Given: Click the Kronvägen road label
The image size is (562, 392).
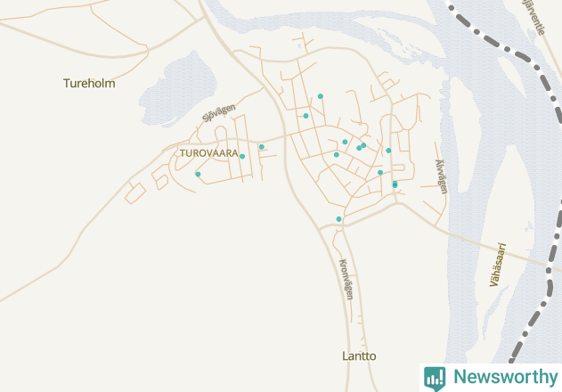Looking at the screenshot, I should point(346,280).
